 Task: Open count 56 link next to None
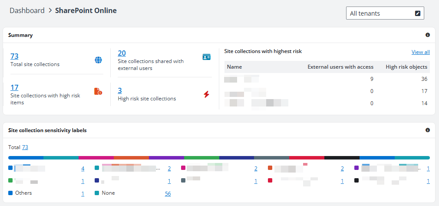point(168,194)
